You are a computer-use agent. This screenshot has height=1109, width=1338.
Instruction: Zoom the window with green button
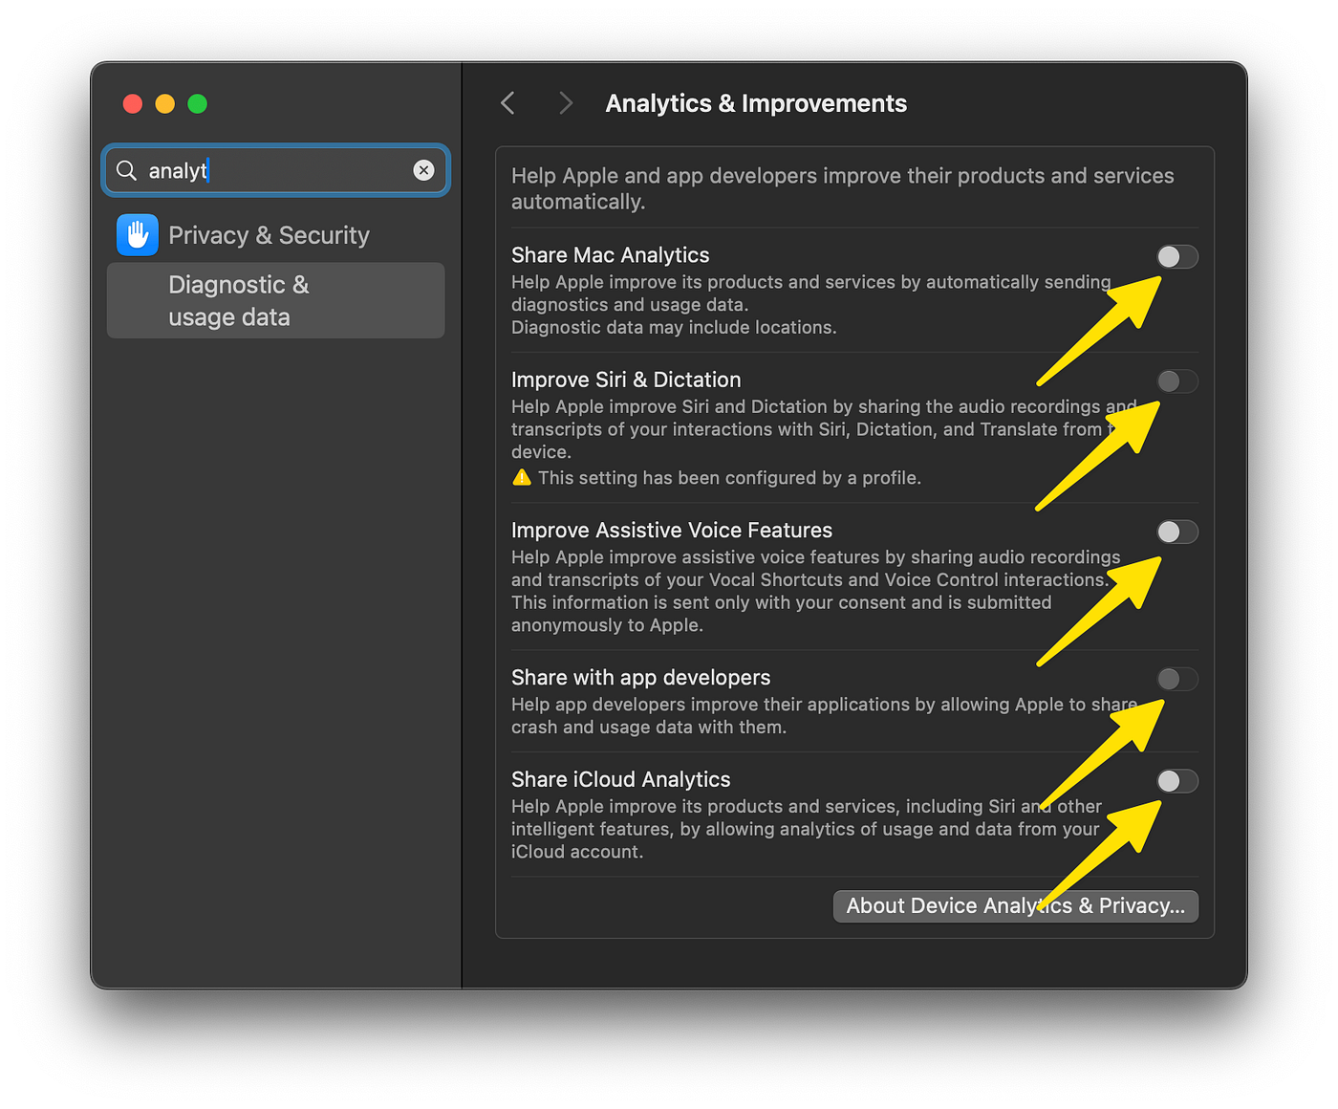click(198, 103)
